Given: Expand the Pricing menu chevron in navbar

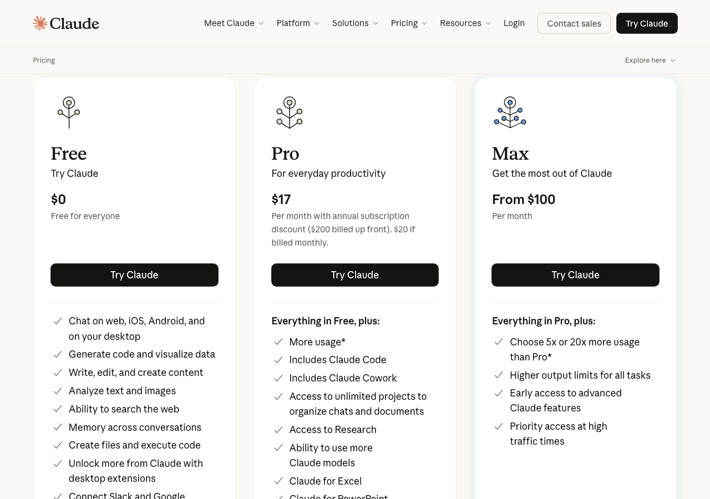Looking at the screenshot, I should pyautogui.click(x=424, y=23).
